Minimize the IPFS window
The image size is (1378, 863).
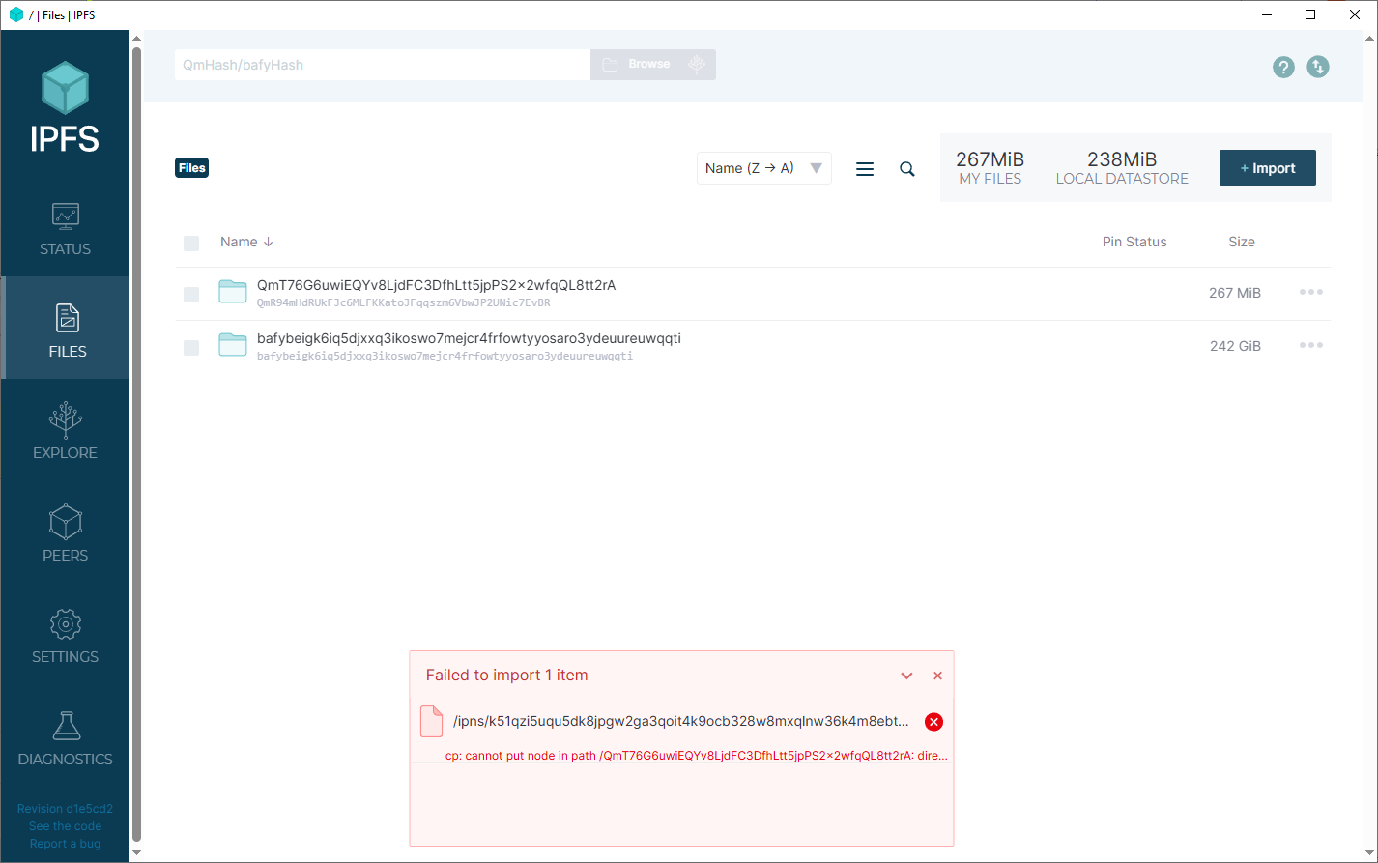[1266, 14]
